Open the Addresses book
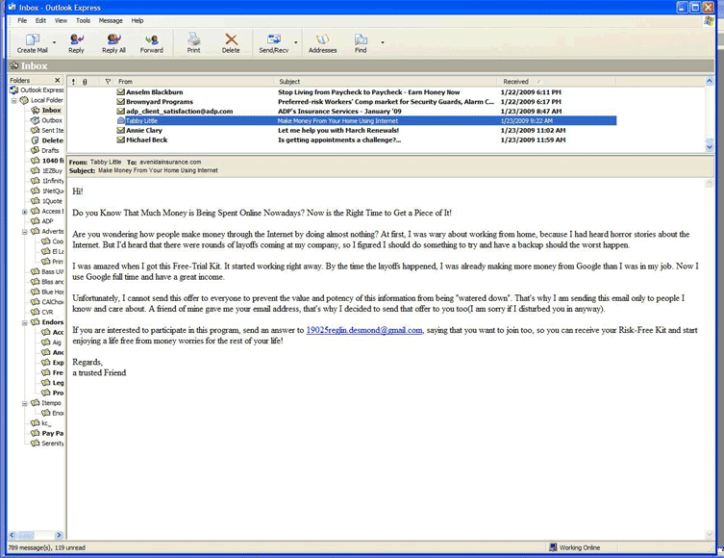724x558 pixels. point(322,42)
